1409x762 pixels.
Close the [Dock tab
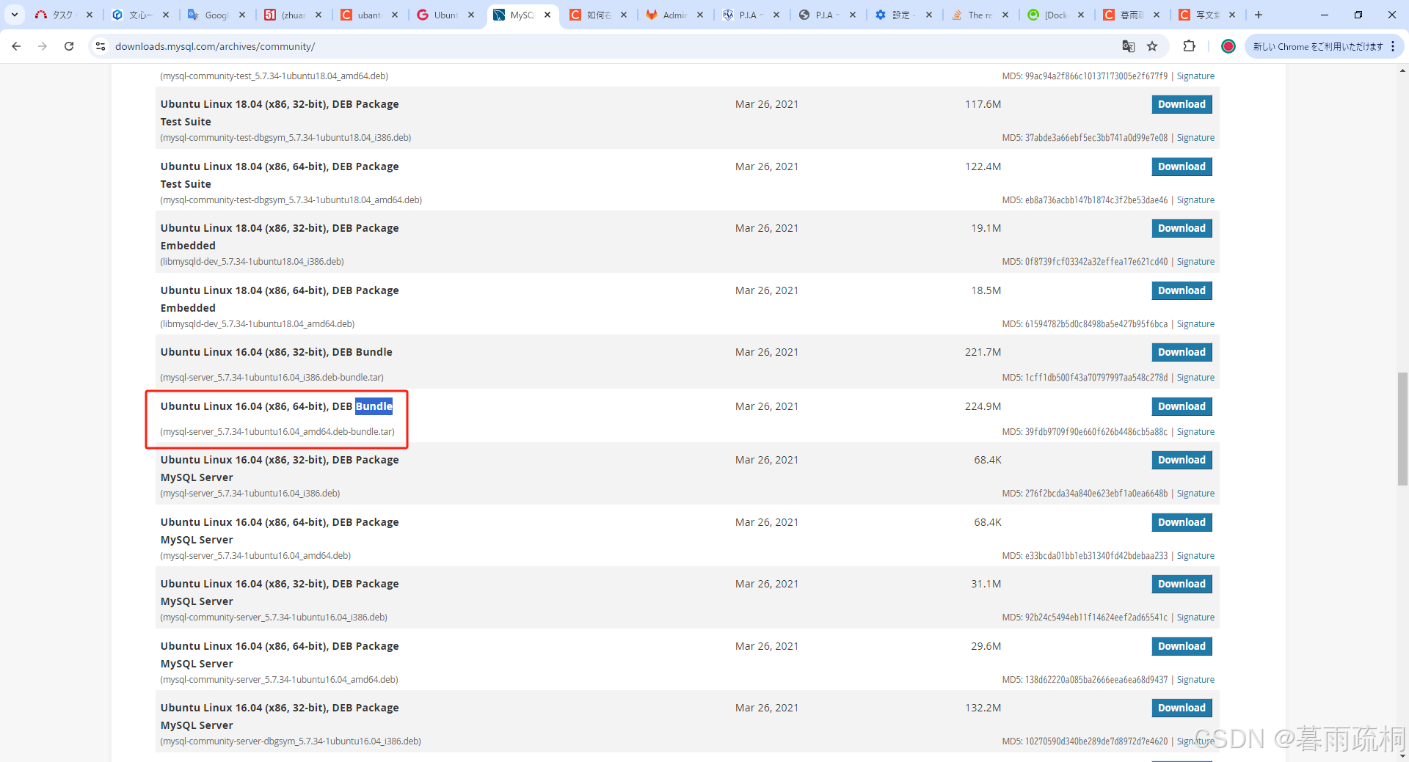point(1081,15)
